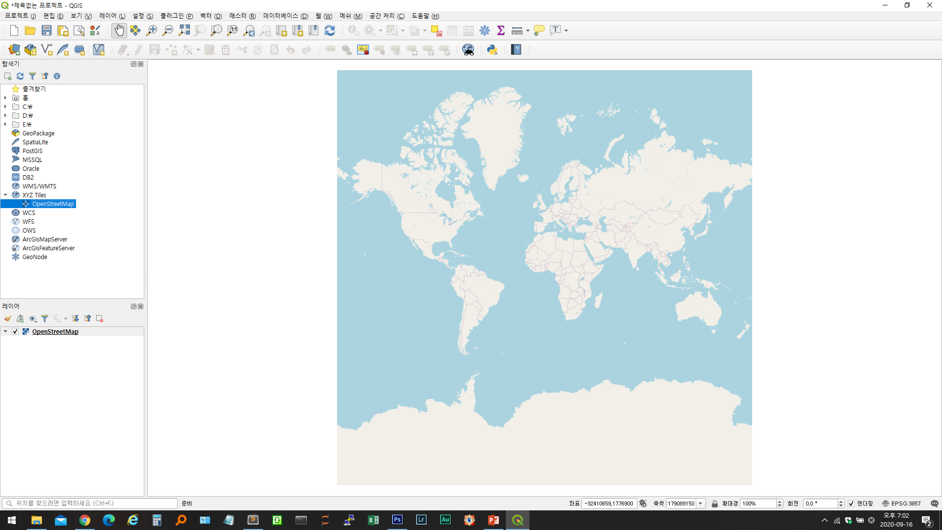
Task: Open the scale dropdown in status bar
Action: (x=701, y=503)
